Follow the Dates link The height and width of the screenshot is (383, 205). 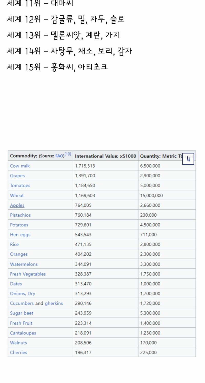pos(16,284)
